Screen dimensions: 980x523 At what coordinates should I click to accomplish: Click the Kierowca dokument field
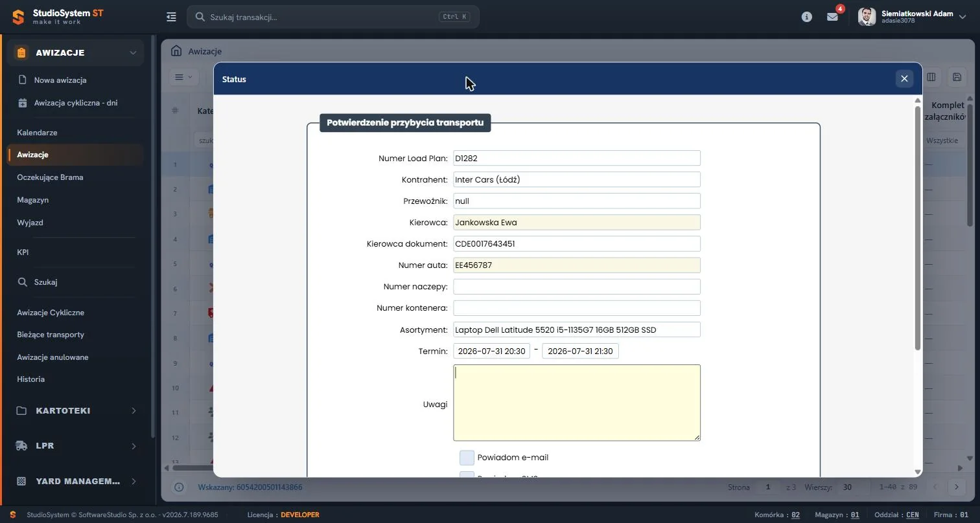pos(577,243)
